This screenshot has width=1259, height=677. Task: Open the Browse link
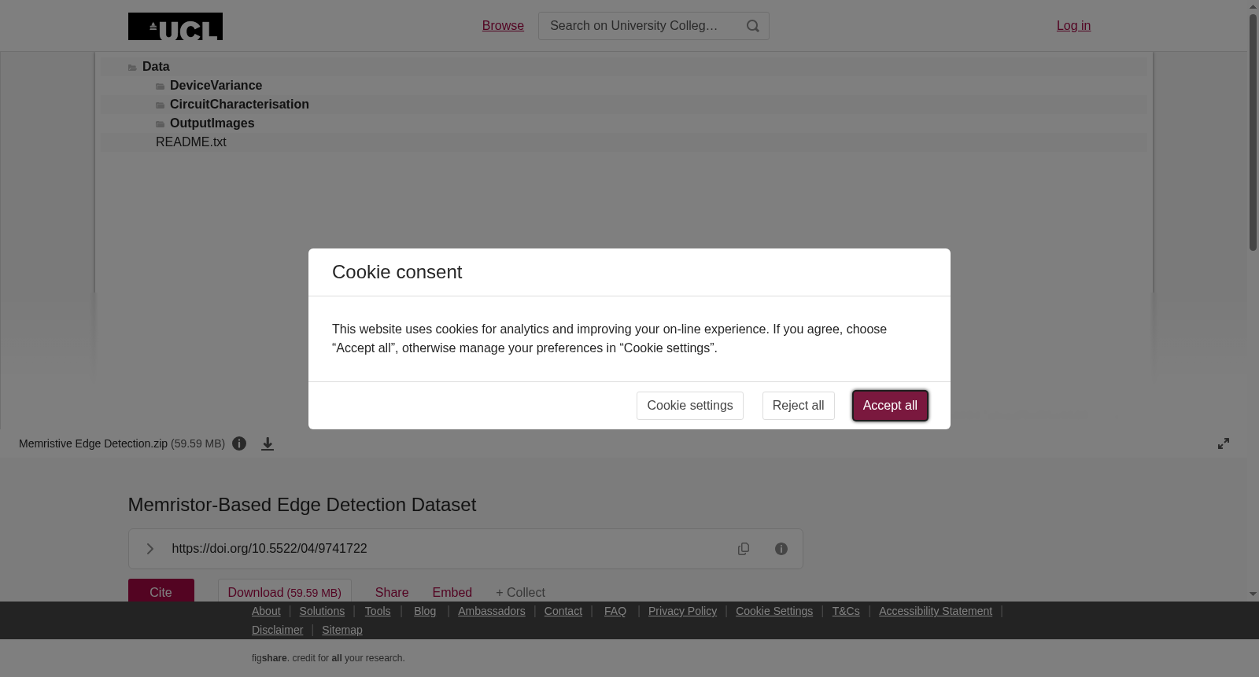click(x=503, y=26)
